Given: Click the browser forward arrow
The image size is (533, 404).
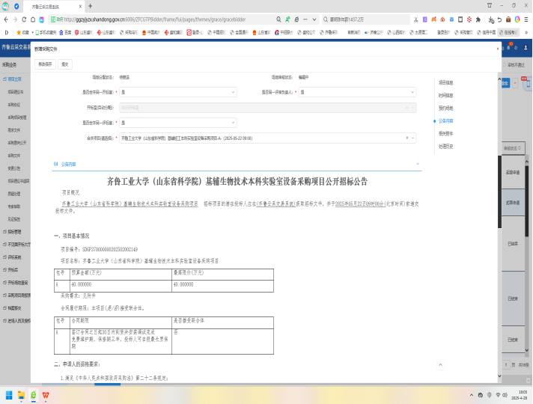Looking at the screenshot, I should click(x=15, y=19).
